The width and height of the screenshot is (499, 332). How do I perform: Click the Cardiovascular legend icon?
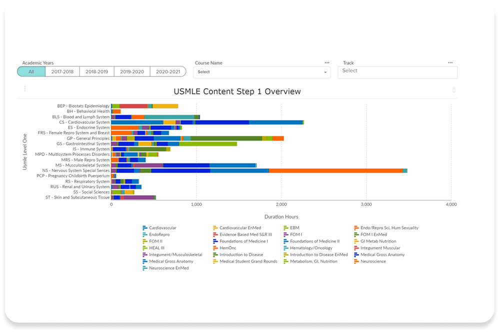145,228
